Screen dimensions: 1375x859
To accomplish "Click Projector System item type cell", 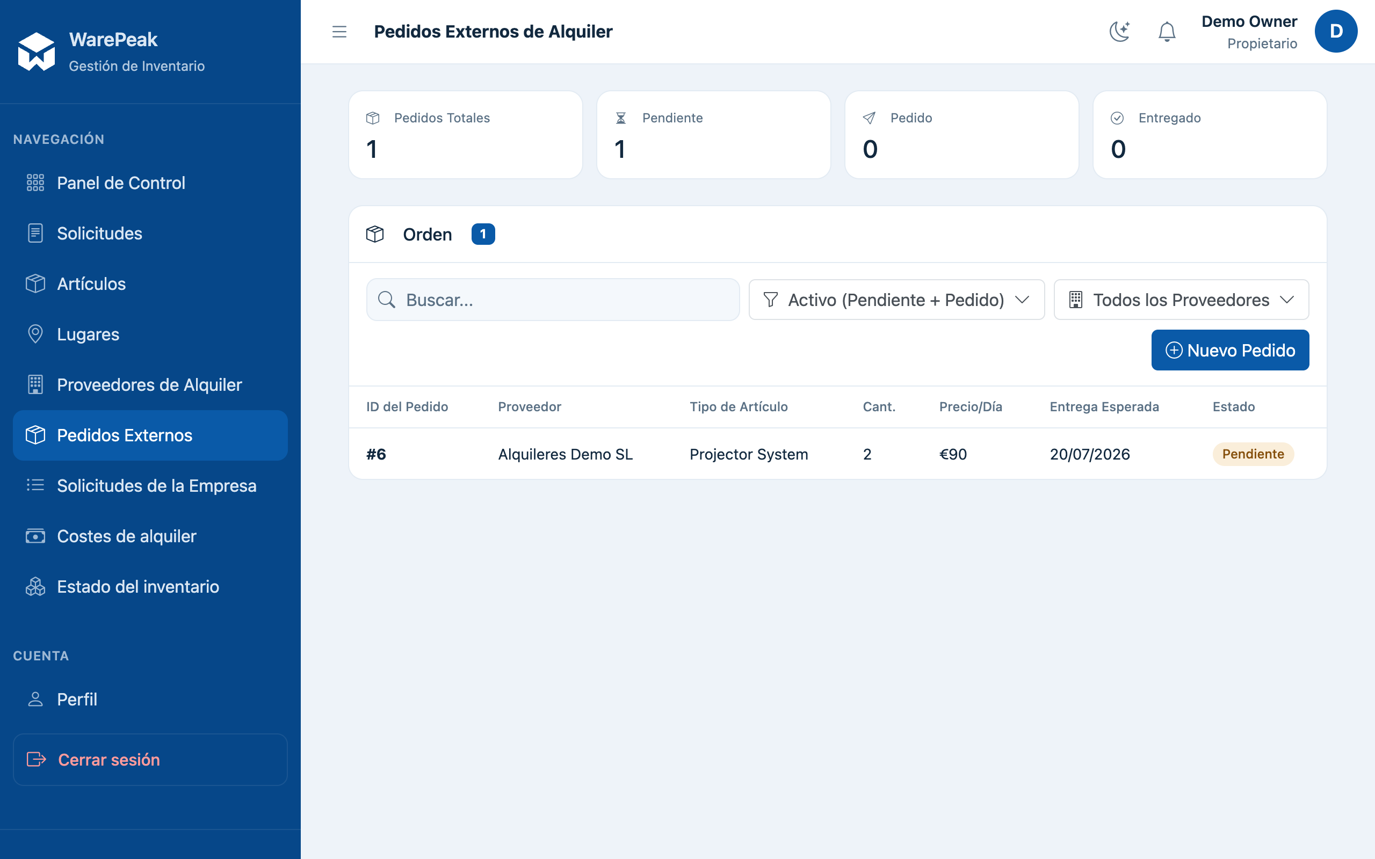I will click(x=748, y=454).
